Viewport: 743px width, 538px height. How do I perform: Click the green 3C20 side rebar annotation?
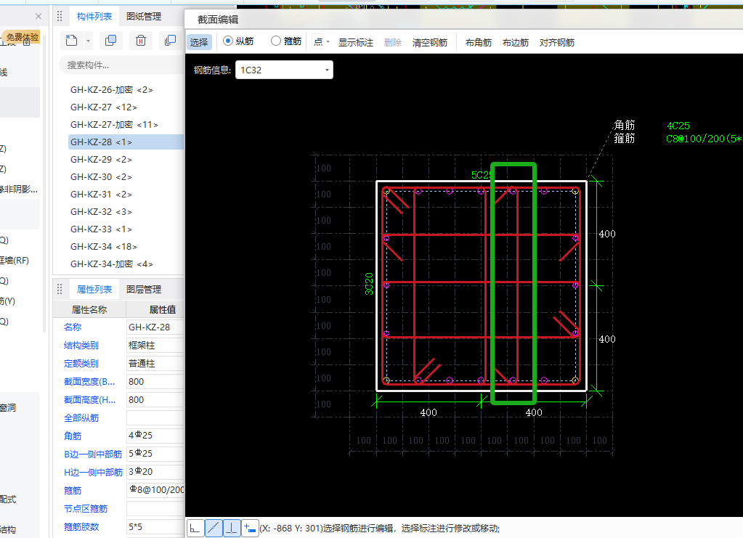pyautogui.click(x=369, y=284)
